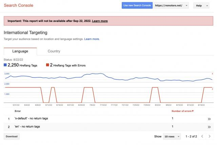Go to next page arrow
The width and height of the screenshot is (217, 145).
pos(210,136)
